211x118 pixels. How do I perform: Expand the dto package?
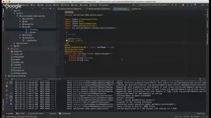point(20,21)
